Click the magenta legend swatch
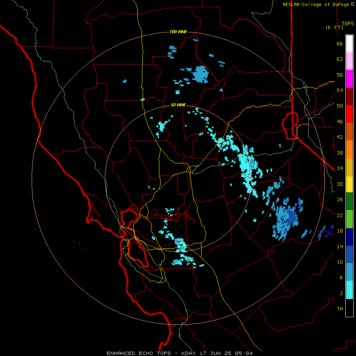This screenshot has width=356, height=356. [349, 79]
